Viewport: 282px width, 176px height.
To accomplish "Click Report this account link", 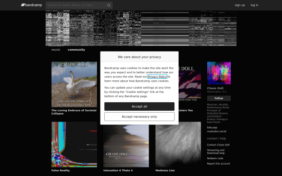I will pos(219,164).
